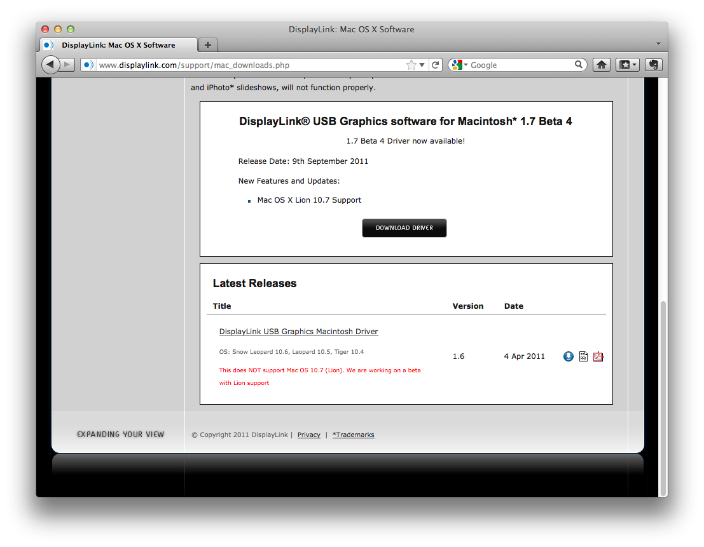This screenshot has height=547, width=704.
Task: Click the browser Back arrow button
Action: pyautogui.click(x=50, y=65)
